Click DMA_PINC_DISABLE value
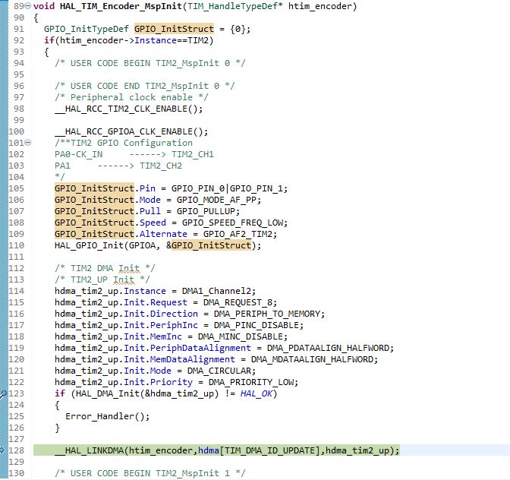Screen dimensions: 510x480 point(256,325)
